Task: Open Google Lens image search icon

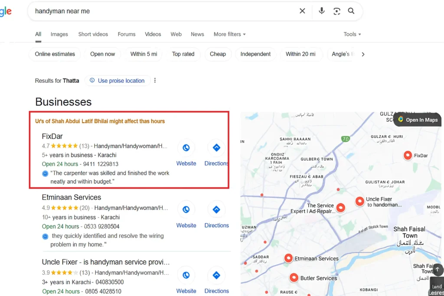Action: point(336,11)
